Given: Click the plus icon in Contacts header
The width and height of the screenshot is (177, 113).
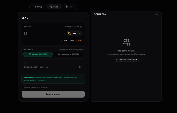Looking at the screenshot, I should (x=157, y=14).
